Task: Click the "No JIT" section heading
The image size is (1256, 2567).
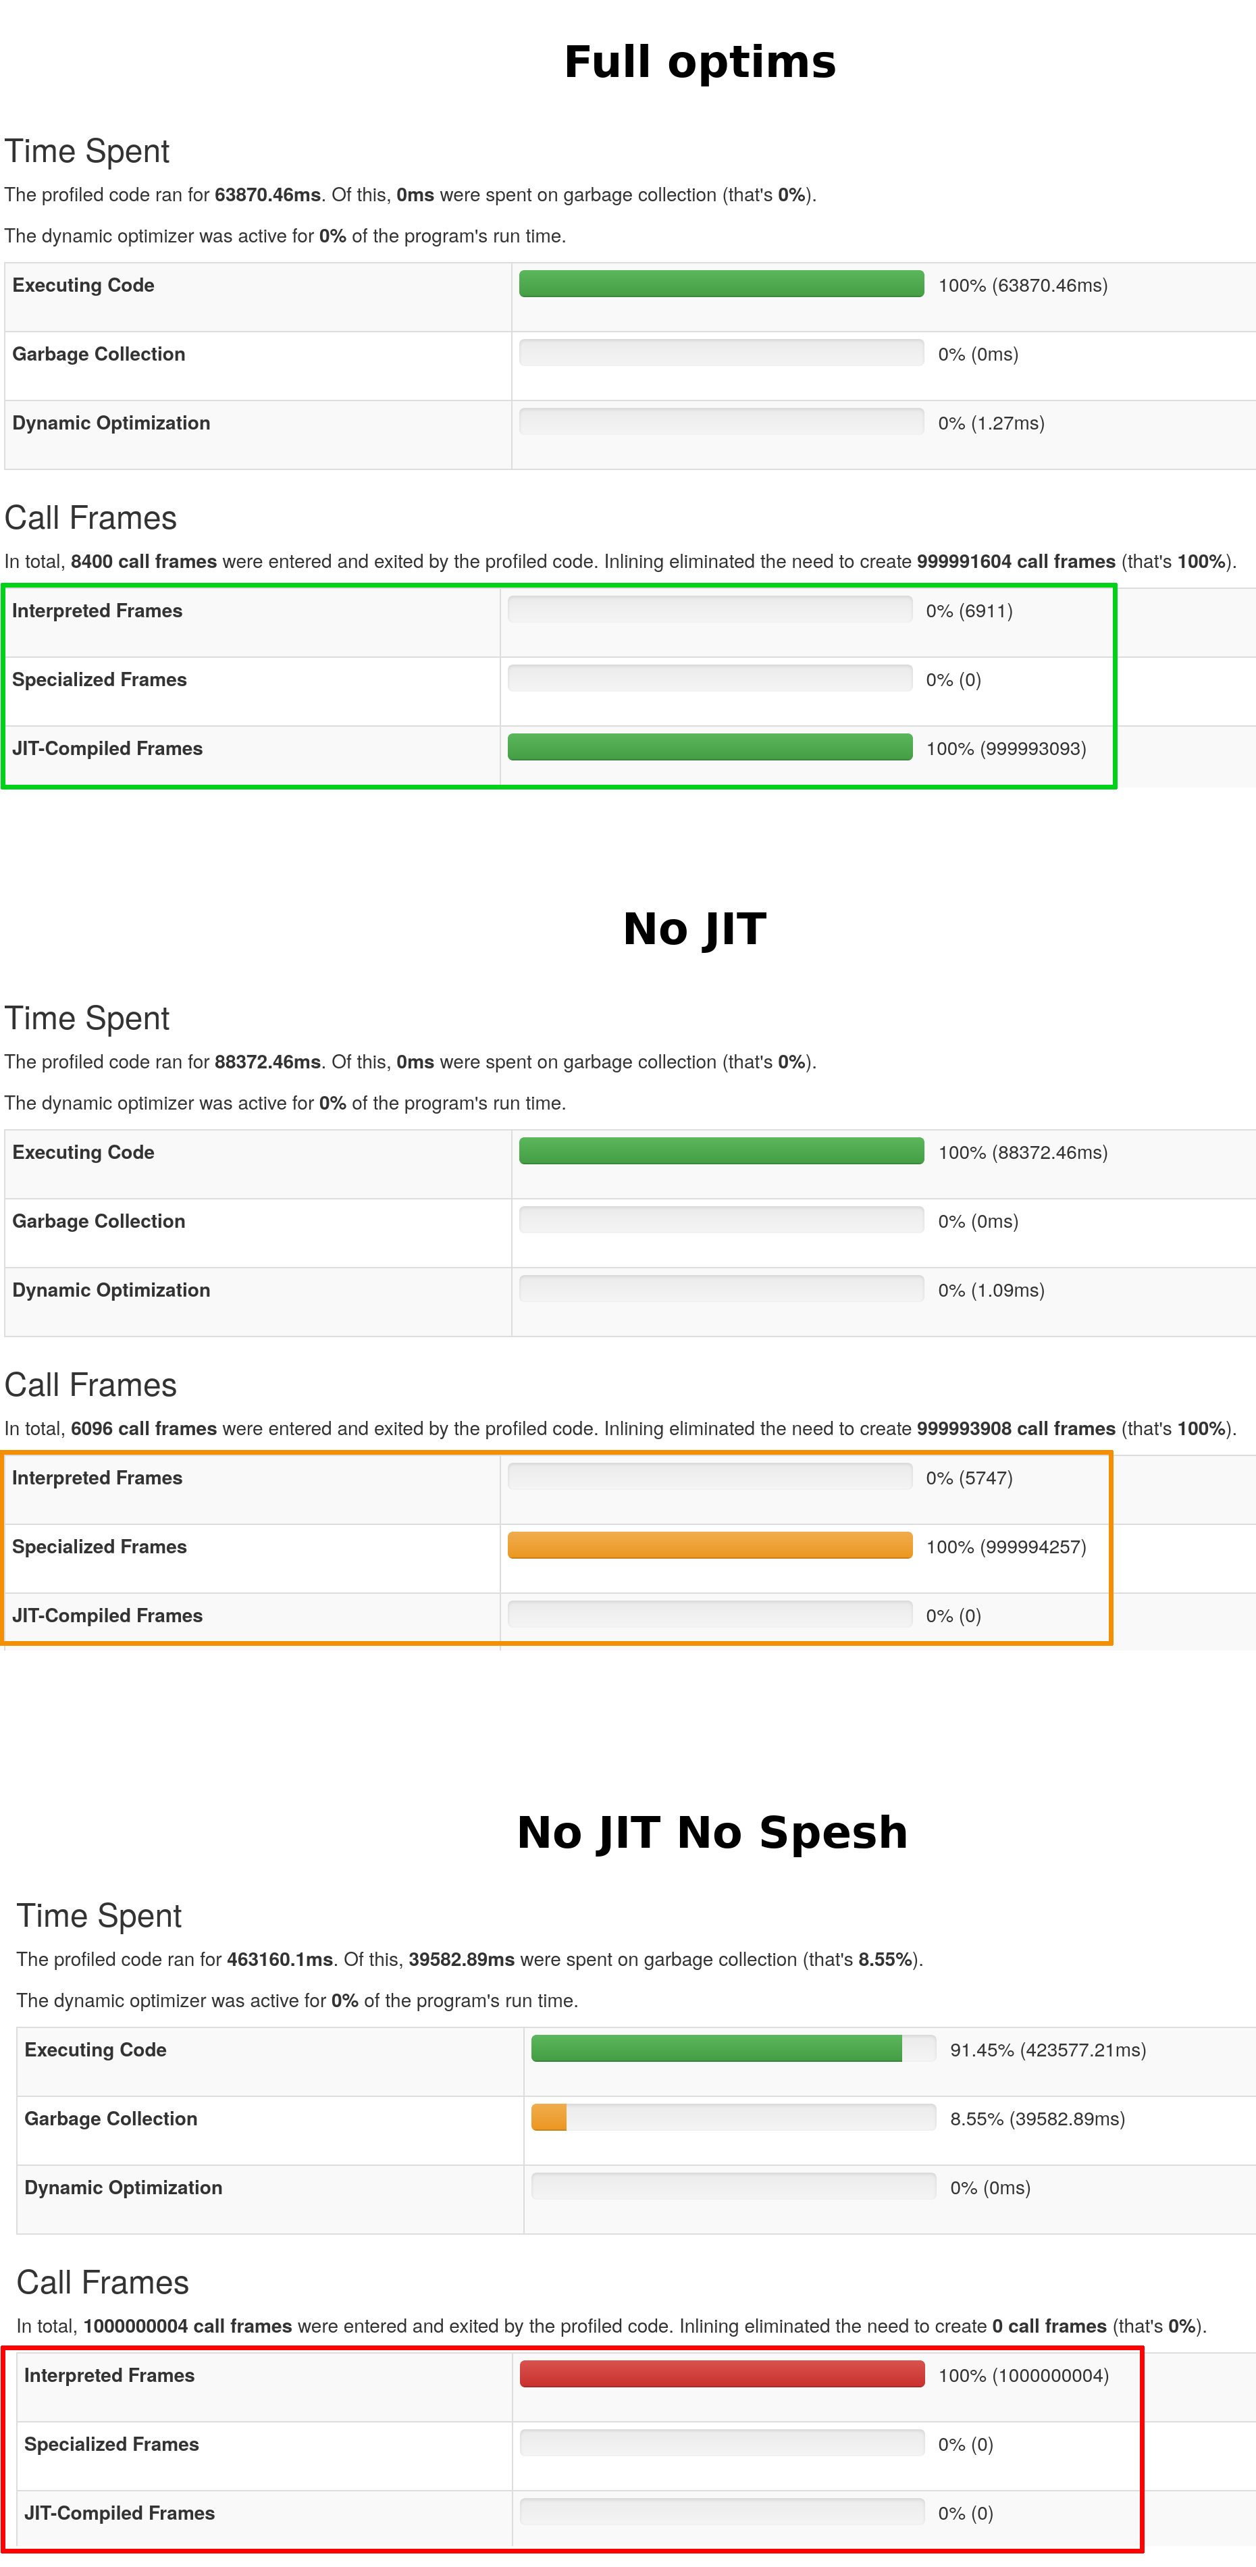Action: 694,929
